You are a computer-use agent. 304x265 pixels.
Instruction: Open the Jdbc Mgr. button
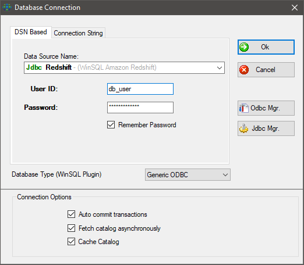[266, 128]
